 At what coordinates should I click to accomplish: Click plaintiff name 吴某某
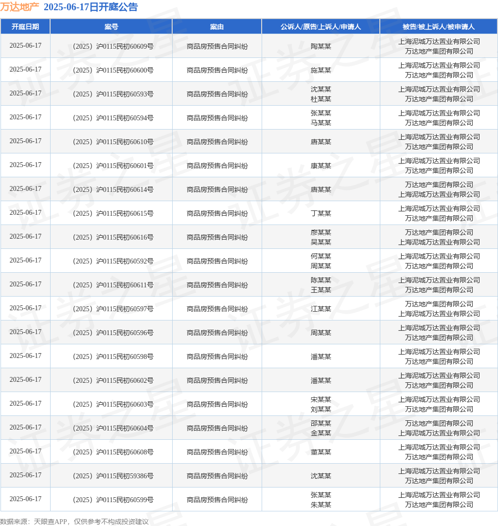[321, 242]
